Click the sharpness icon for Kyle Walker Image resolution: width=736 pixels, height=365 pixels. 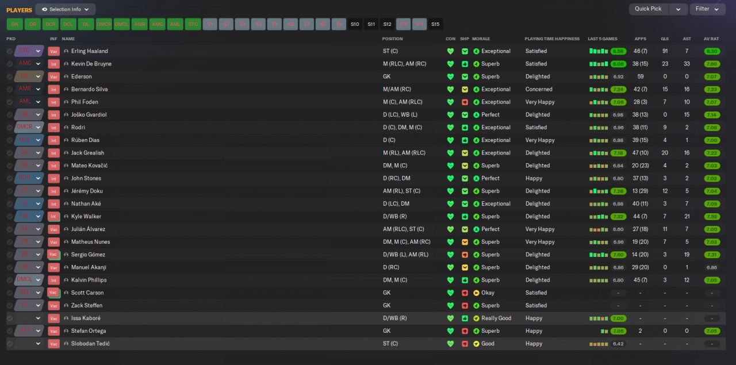pyautogui.click(x=465, y=217)
